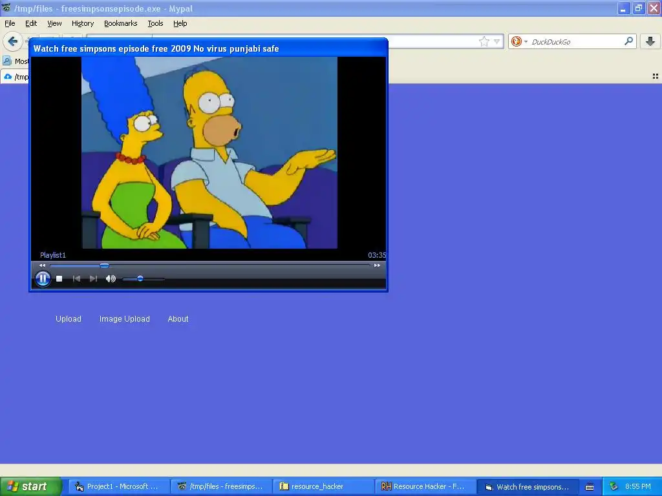662x496 pixels.
Task: Open the Tools menu in Mypal
Action: coord(155,24)
